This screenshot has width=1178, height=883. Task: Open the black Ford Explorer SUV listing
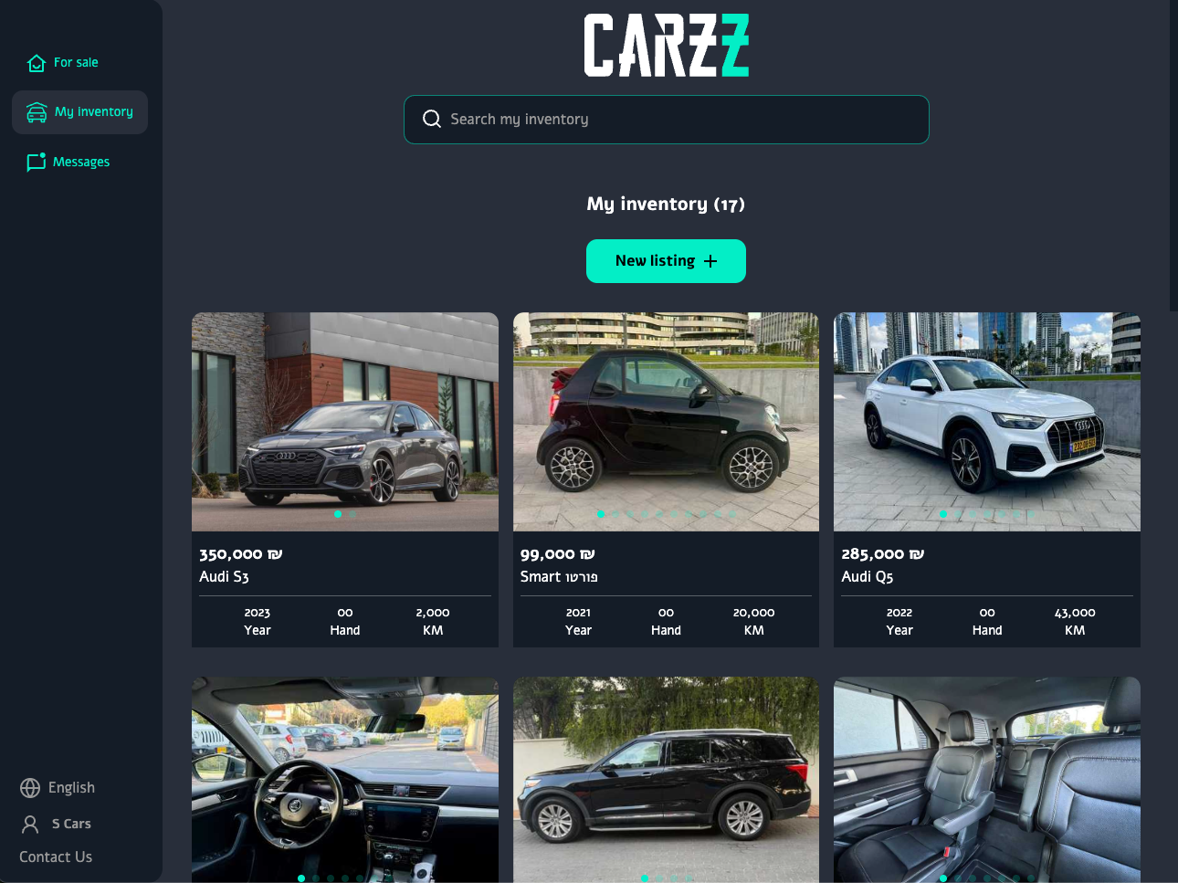point(666,780)
